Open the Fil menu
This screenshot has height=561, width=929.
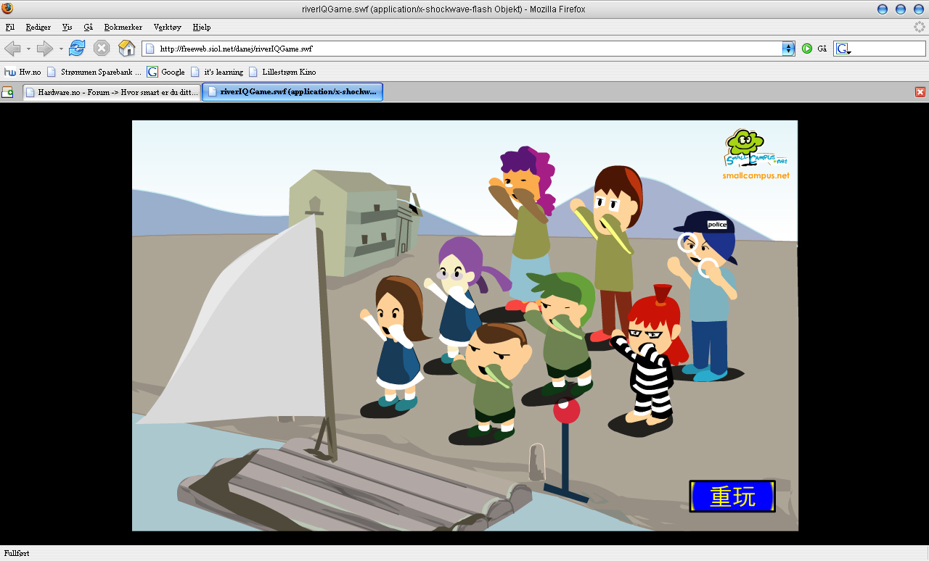[9, 27]
